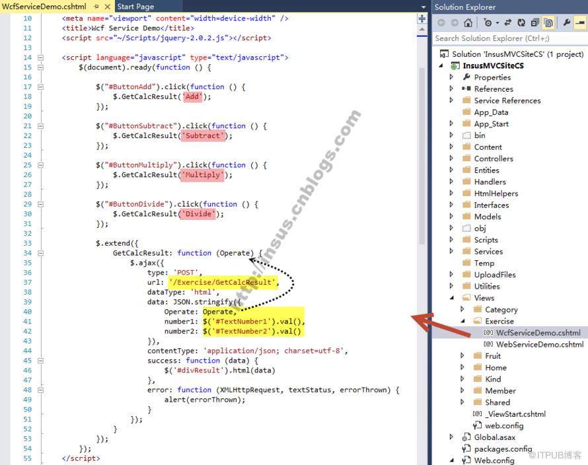Image resolution: width=588 pixels, height=465 pixels.
Task: Click the editor vertical scrollbar thumb
Action: tap(422, 156)
